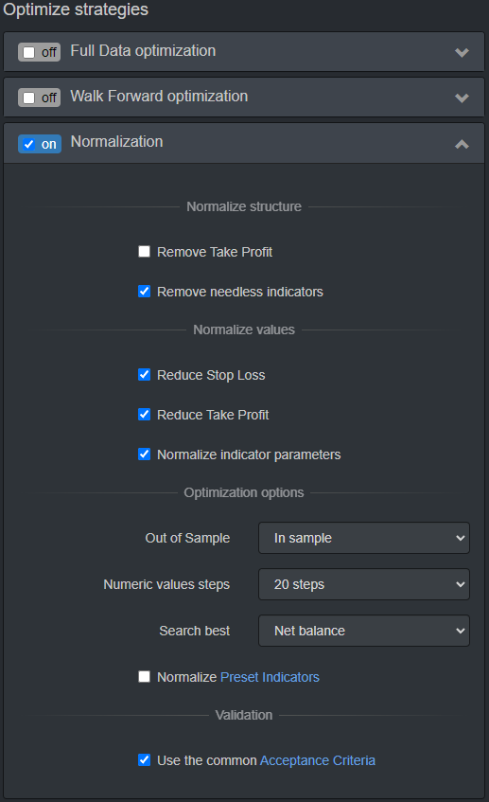Expand the Walk Forward optimization chevron
The width and height of the screenshot is (489, 802).
[462, 98]
